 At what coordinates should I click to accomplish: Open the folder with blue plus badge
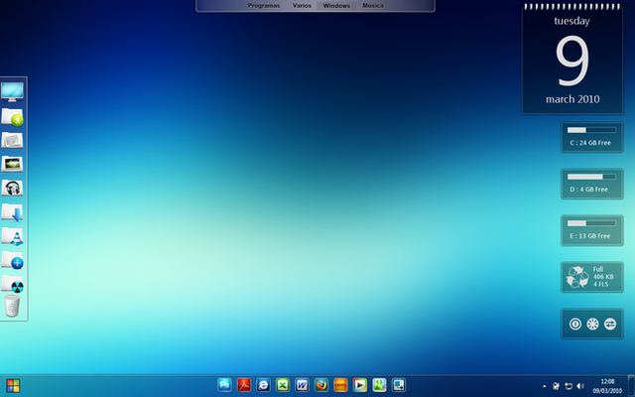[12, 260]
